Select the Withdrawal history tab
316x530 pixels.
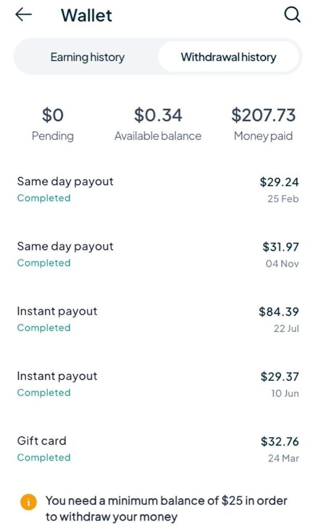[x=228, y=57]
